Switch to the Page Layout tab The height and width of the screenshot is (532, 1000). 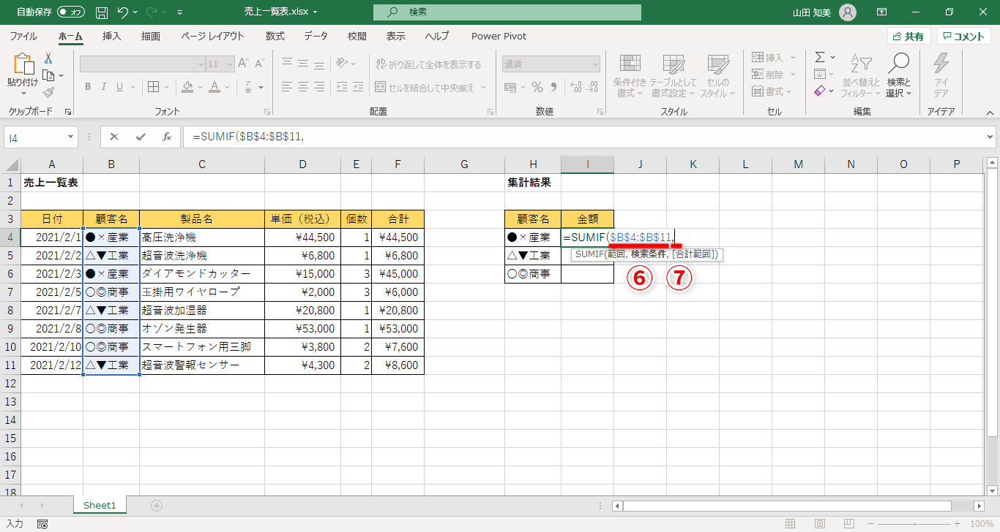pyautogui.click(x=212, y=36)
